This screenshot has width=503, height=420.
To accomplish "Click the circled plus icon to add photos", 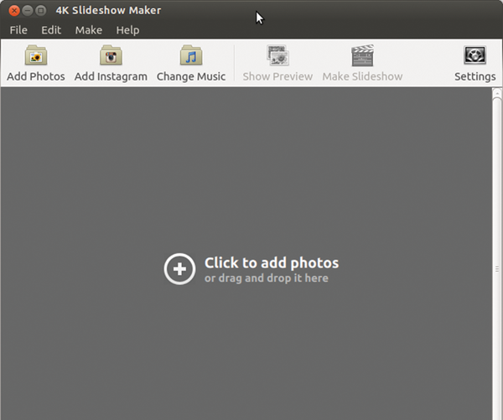I will point(179,269).
